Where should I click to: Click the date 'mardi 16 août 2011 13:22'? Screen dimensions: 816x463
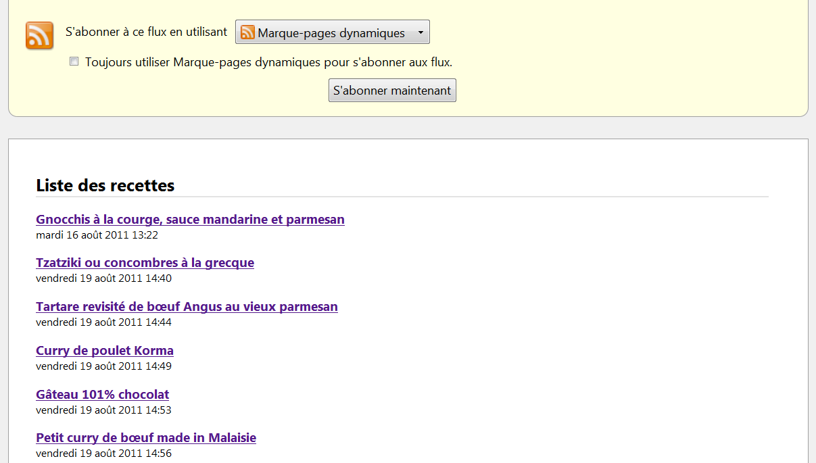point(97,235)
